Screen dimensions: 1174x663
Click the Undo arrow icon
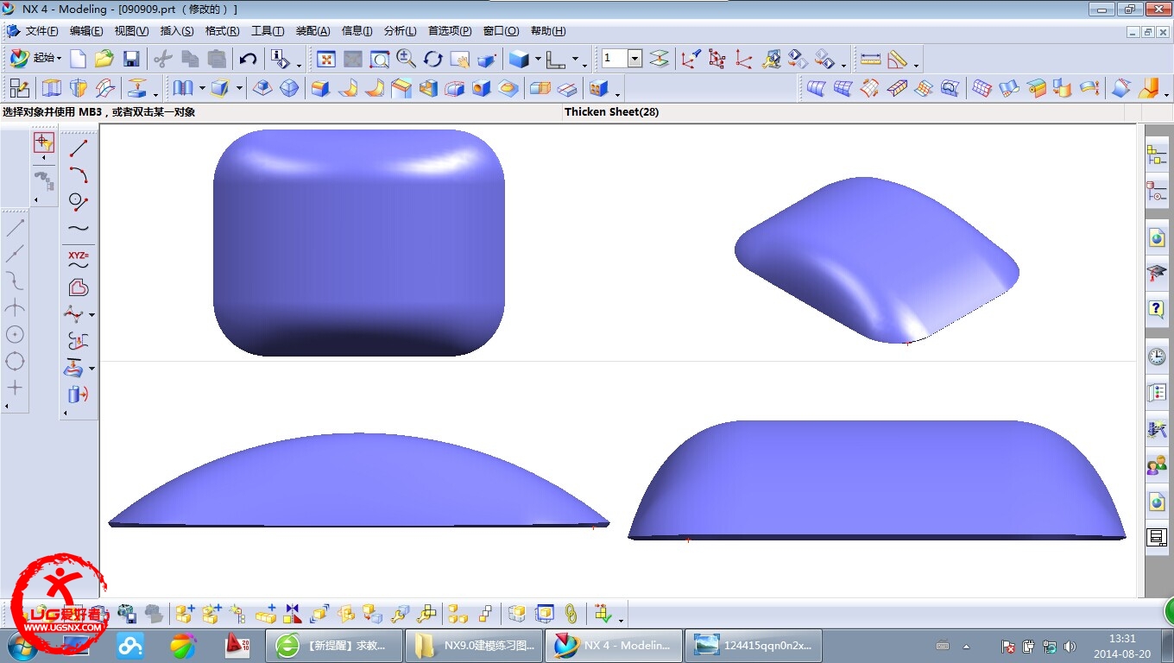[x=248, y=59]
